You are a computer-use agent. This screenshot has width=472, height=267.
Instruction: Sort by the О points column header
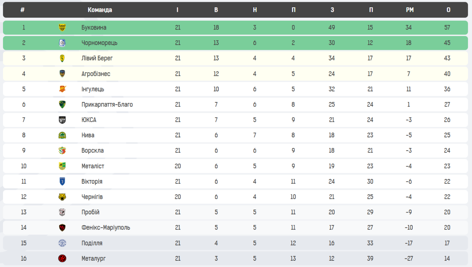(448, 10)
